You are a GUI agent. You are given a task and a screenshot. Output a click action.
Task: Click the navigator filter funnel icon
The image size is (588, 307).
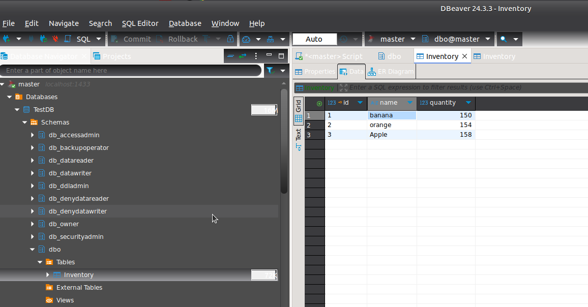click(x=270, y=71)
